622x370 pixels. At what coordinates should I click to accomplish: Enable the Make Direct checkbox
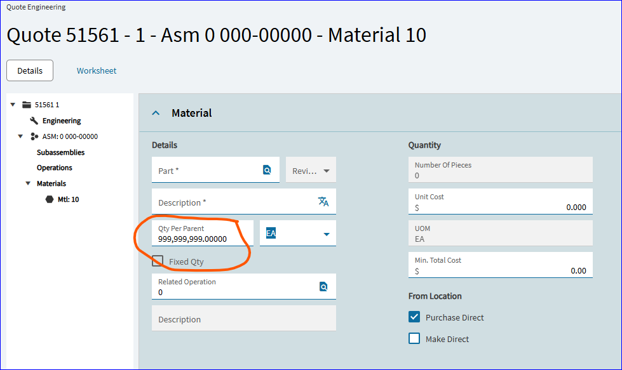(414, 338)
